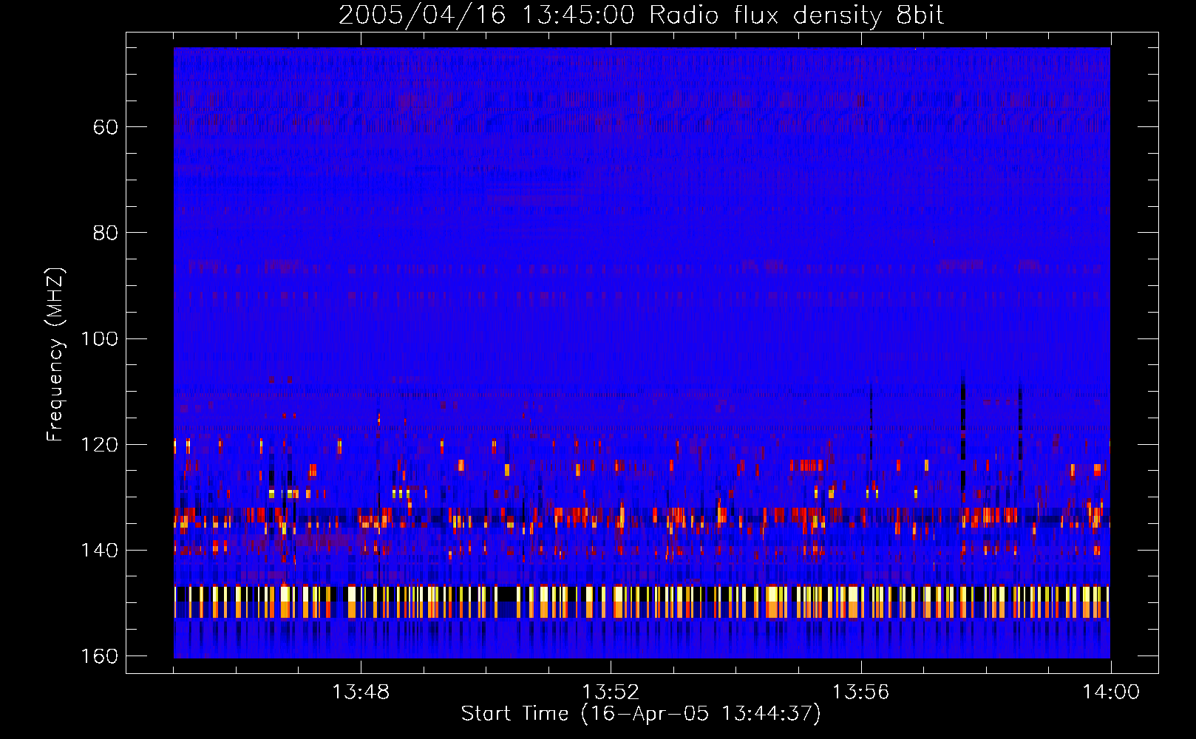Click the frequency tick label '60'
Viewport: 1196px width, 739px height.
pos(106,127)
